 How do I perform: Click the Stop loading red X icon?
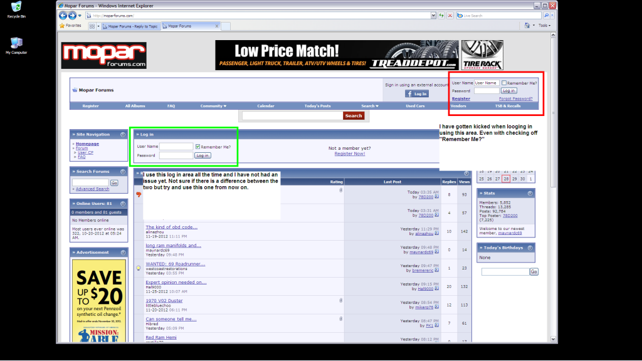coord(450,15)
